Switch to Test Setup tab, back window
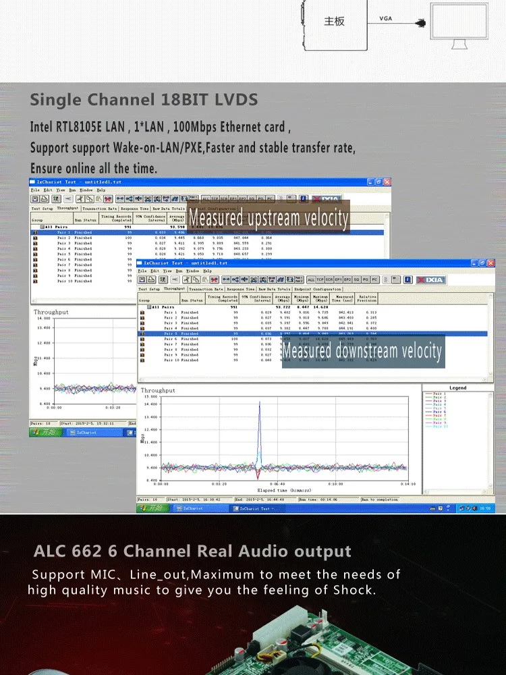This screenshot has width=506, height=675. click(42, 209)
